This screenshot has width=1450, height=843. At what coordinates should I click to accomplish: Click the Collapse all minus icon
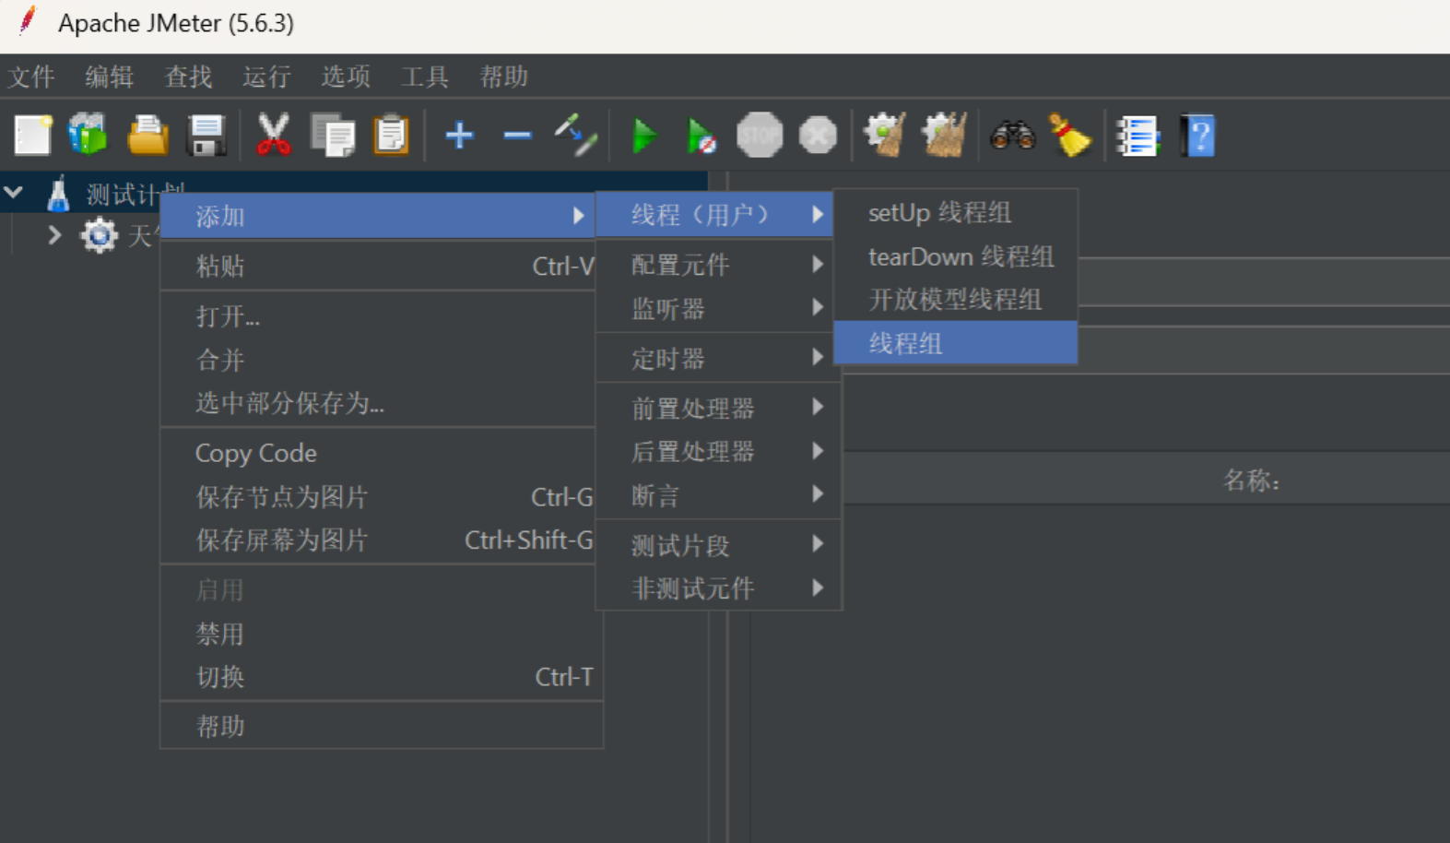tap(517, 137)
